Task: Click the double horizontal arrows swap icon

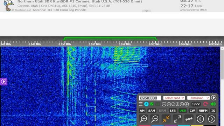Action: point(189,119)
